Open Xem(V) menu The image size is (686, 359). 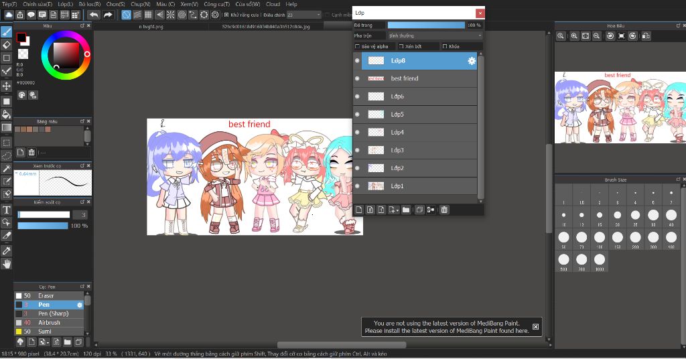tap(189, 4)
